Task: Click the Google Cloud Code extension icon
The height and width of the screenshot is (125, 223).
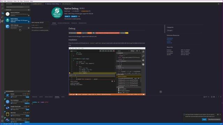Action: (x=8, y=108)
